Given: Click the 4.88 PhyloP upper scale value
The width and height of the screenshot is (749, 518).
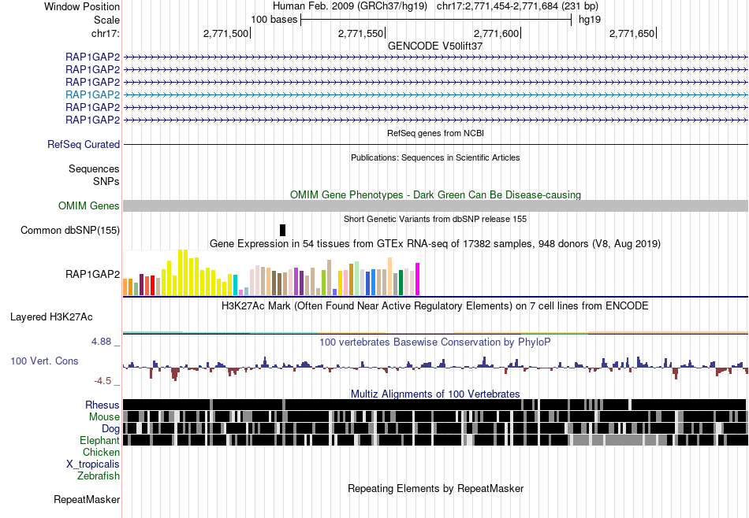Looking at the screenshot, I should click(x=101, y=342).
